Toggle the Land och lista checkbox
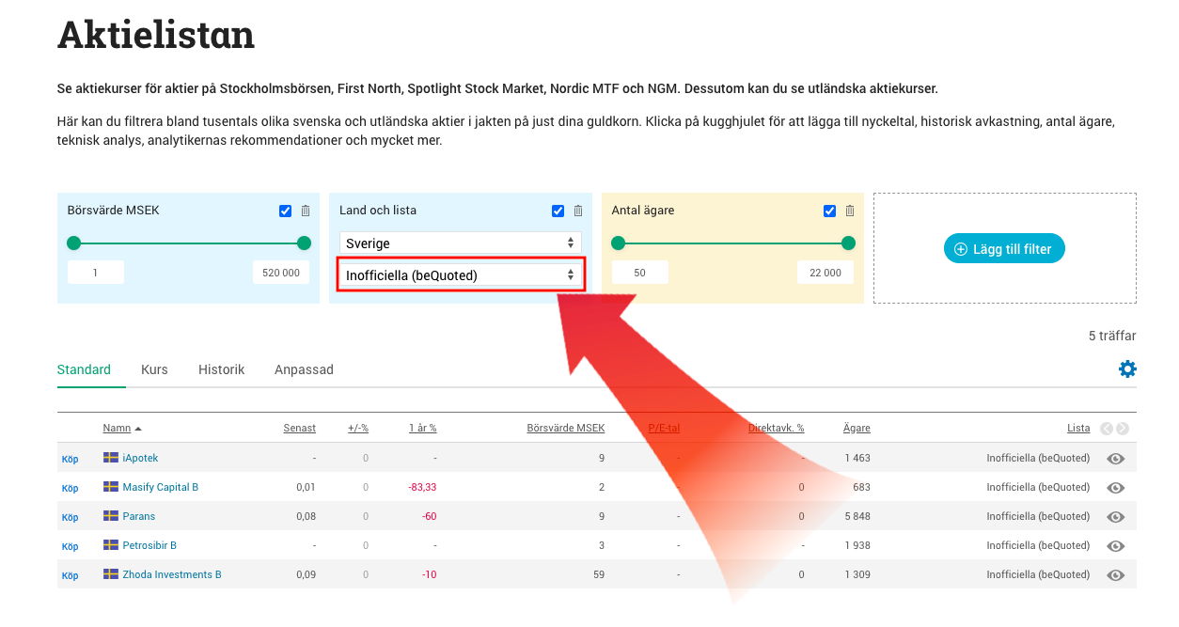 tap(558, 212)
